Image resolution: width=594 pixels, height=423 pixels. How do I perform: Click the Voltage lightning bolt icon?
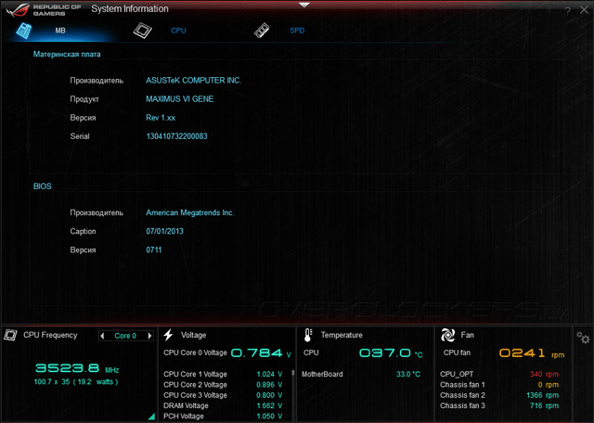click(169, 335)
